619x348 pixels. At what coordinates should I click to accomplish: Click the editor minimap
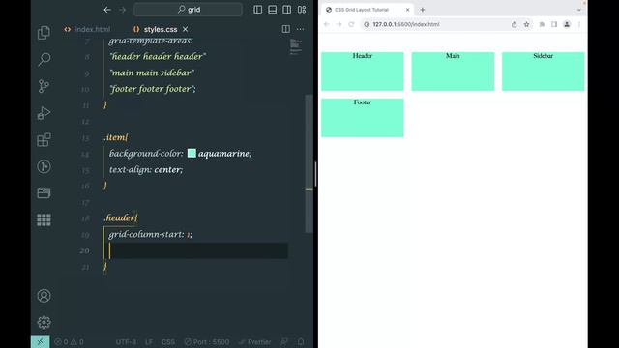[x=296, y=46]
